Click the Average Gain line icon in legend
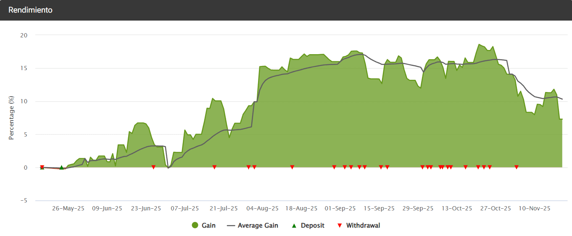This screenshot has height=236, width=572. coord(231,226)
